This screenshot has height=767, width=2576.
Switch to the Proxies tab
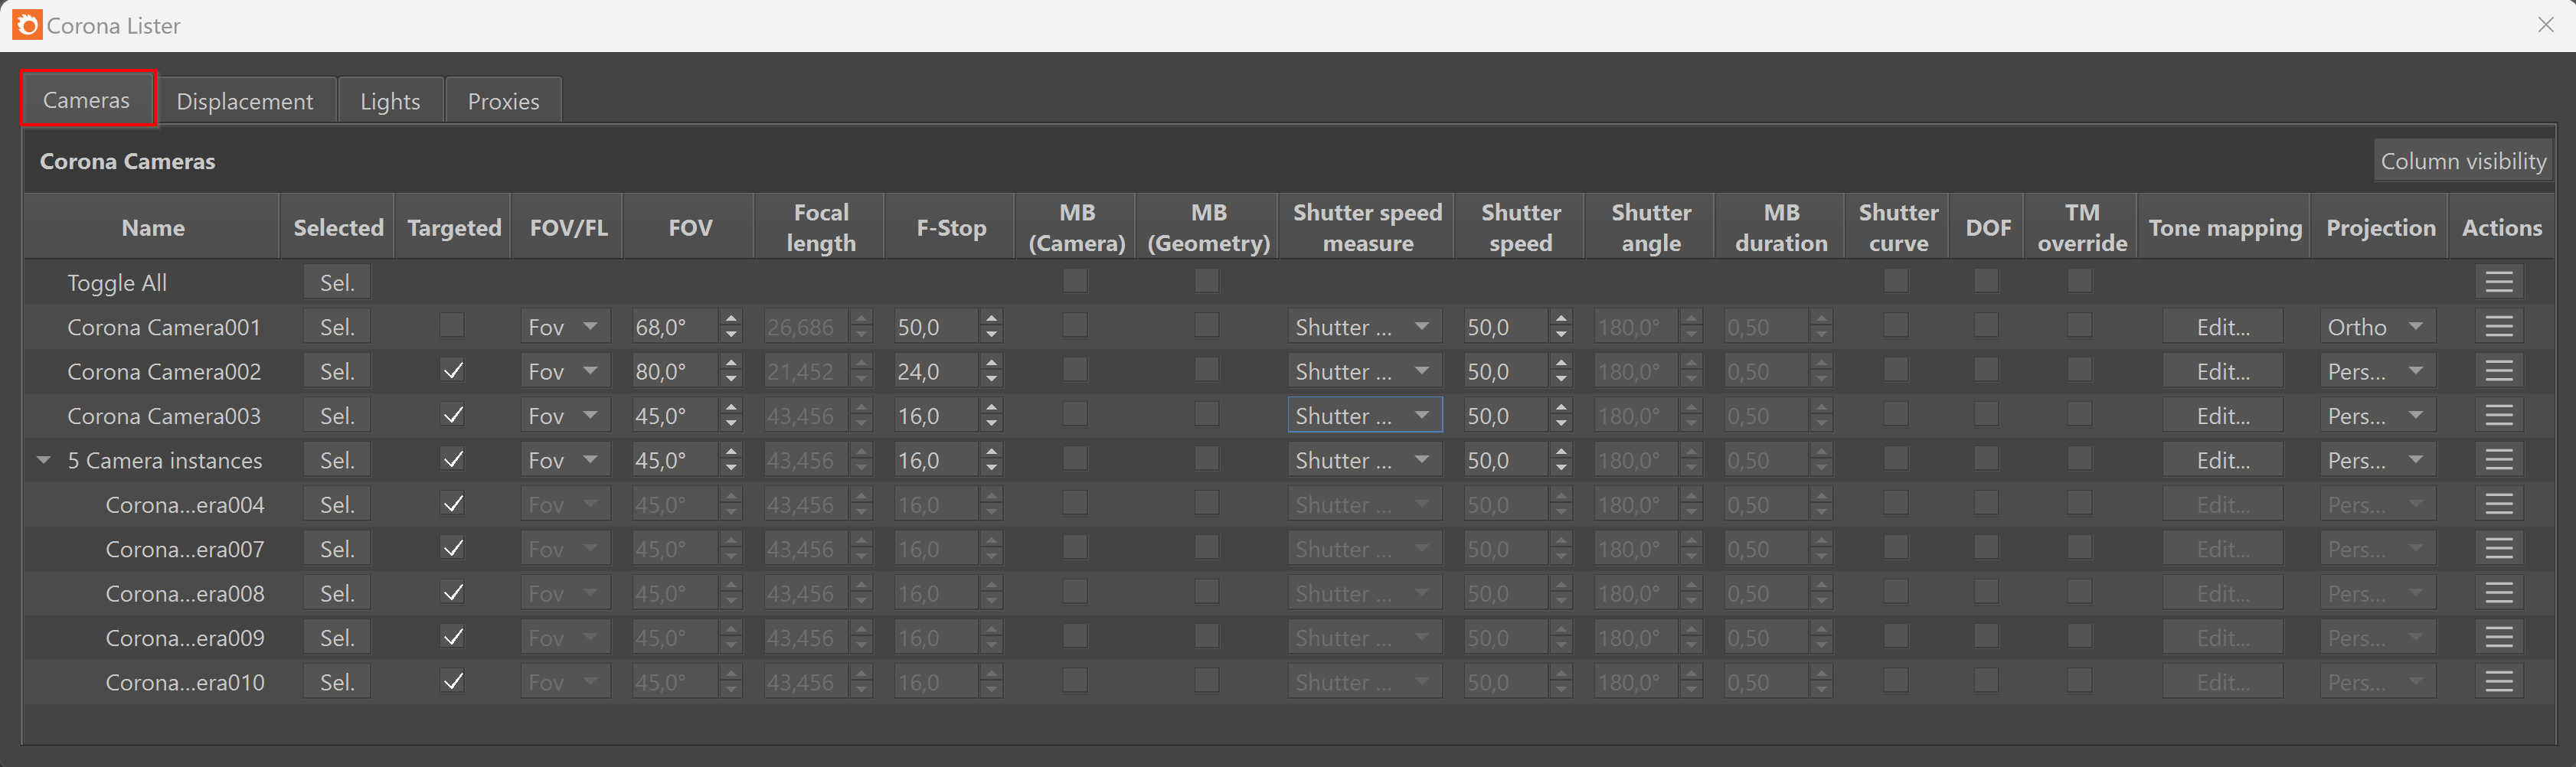(503, 100)
